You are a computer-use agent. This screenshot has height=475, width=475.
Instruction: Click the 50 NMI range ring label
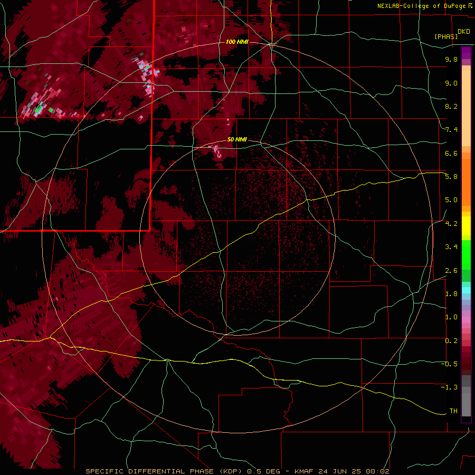(237, 139)
